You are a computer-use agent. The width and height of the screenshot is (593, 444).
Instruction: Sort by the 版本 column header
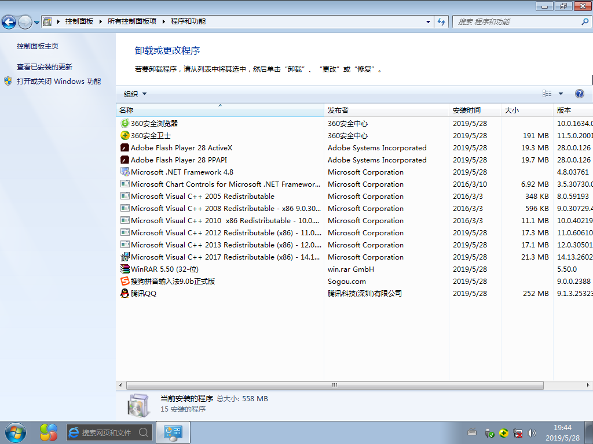coord(573,110)
